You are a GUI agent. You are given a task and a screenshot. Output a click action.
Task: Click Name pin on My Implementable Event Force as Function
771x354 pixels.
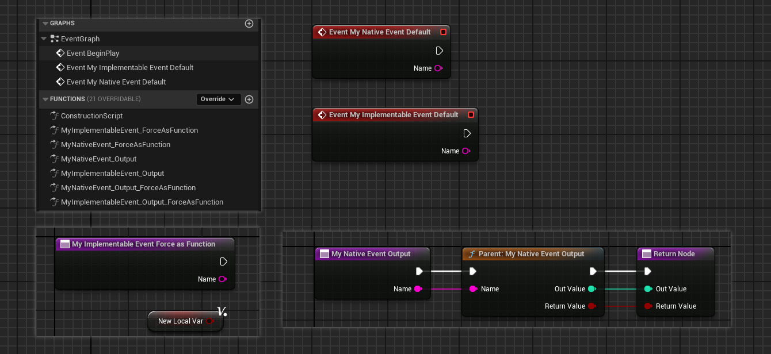pyautogui.click(x=222, y=279)
